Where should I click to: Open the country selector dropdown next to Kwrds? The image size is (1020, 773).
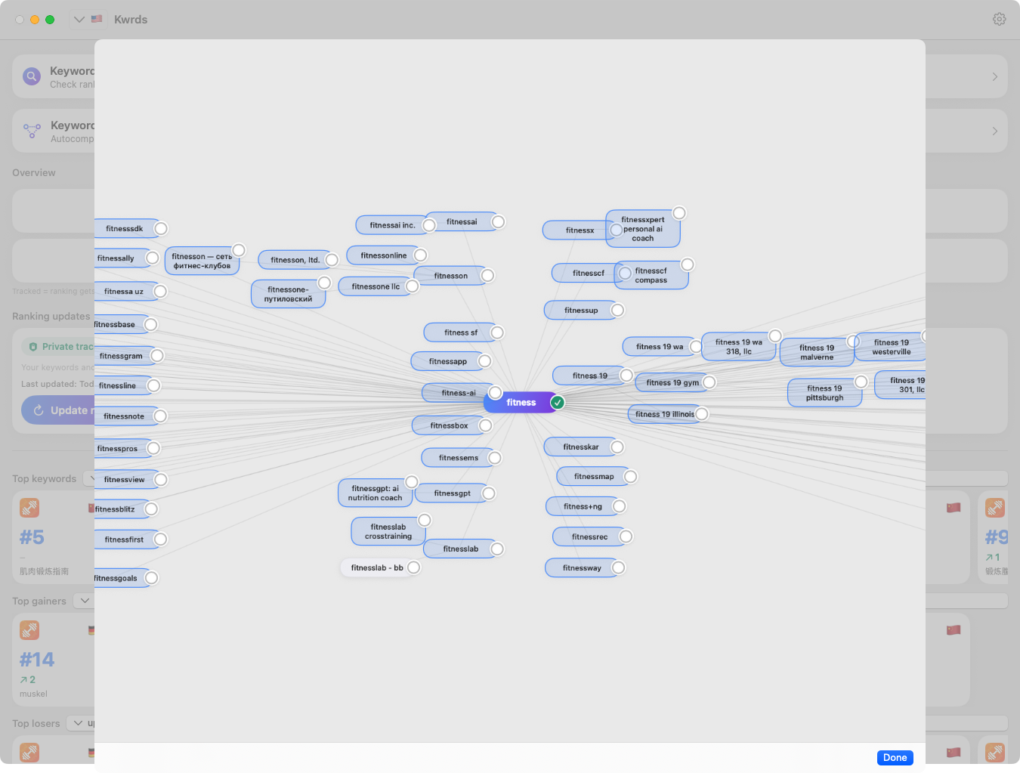[88, 19]
